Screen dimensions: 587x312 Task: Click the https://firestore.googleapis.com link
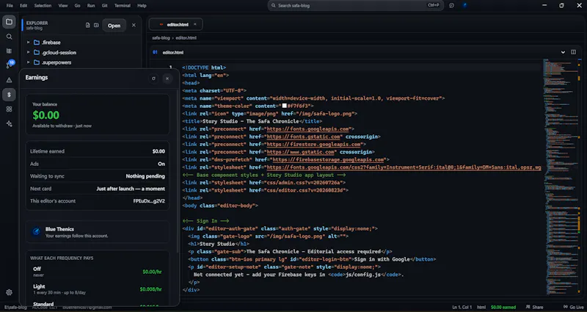(x=314, y=144)
